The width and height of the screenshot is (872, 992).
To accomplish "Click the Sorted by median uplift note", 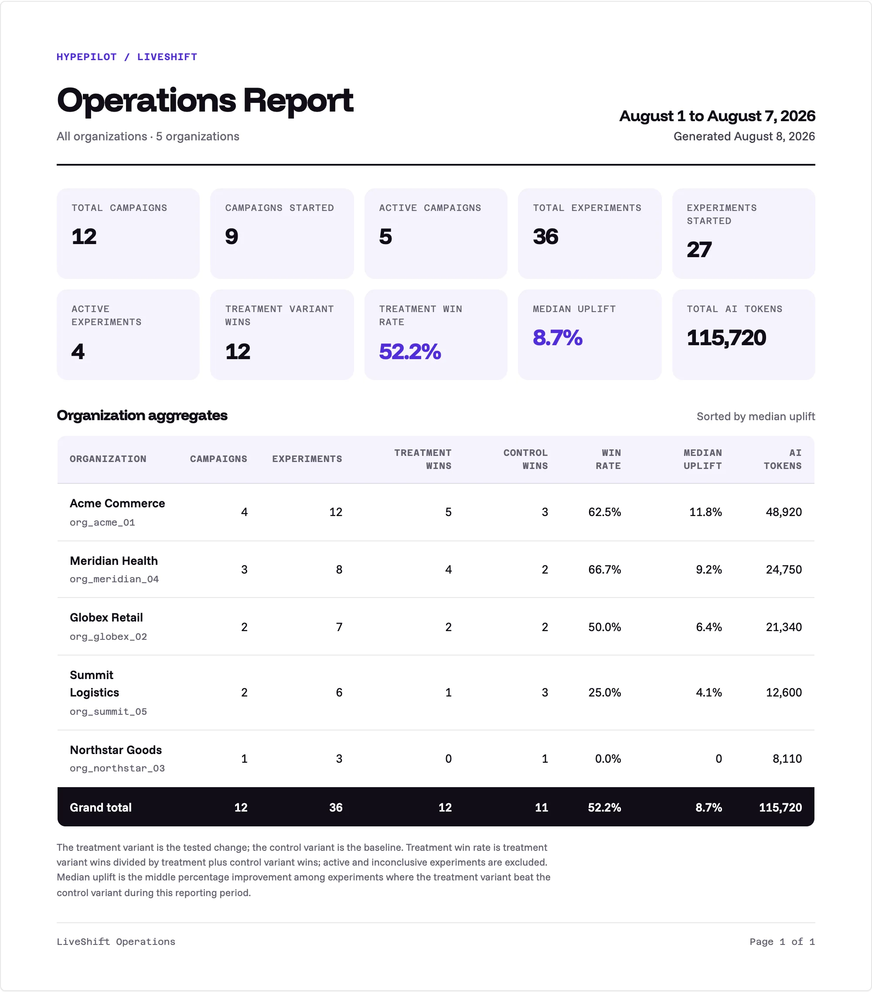I will click(756, 416).
